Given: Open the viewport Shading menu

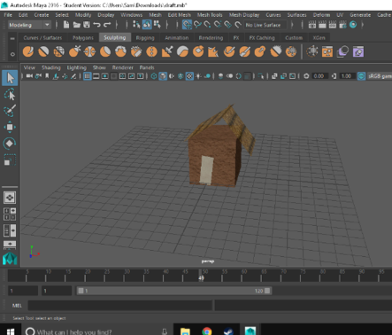Looking at the screenshot, I should coord(51,67).
